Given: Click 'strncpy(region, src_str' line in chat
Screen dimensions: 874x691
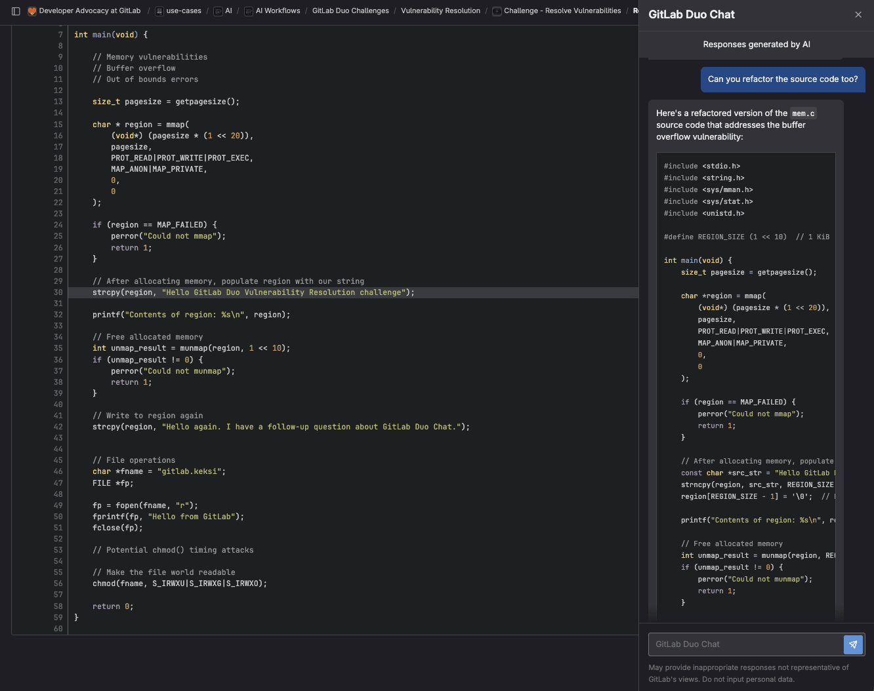Looking at the screenshot, I should (758, 485).
